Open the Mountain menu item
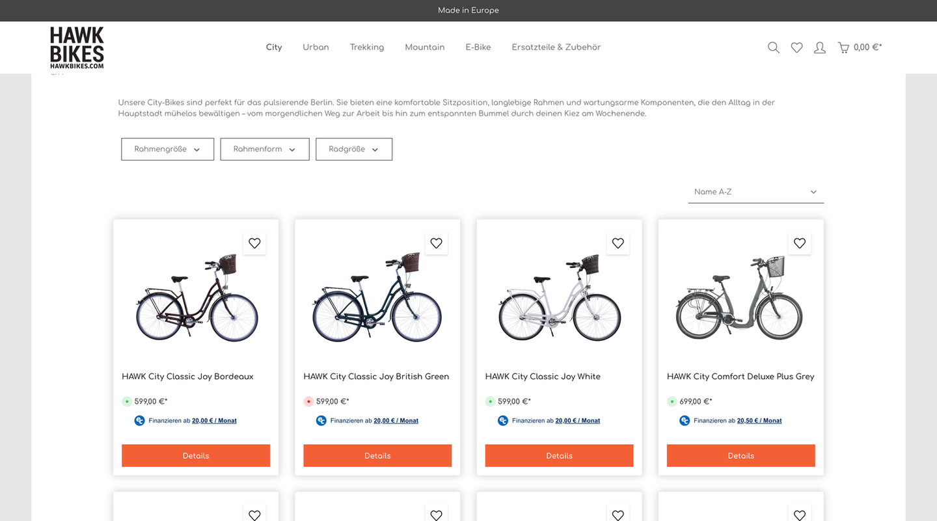The height and width of the screenshot is (521, 937). coord(425,47)
